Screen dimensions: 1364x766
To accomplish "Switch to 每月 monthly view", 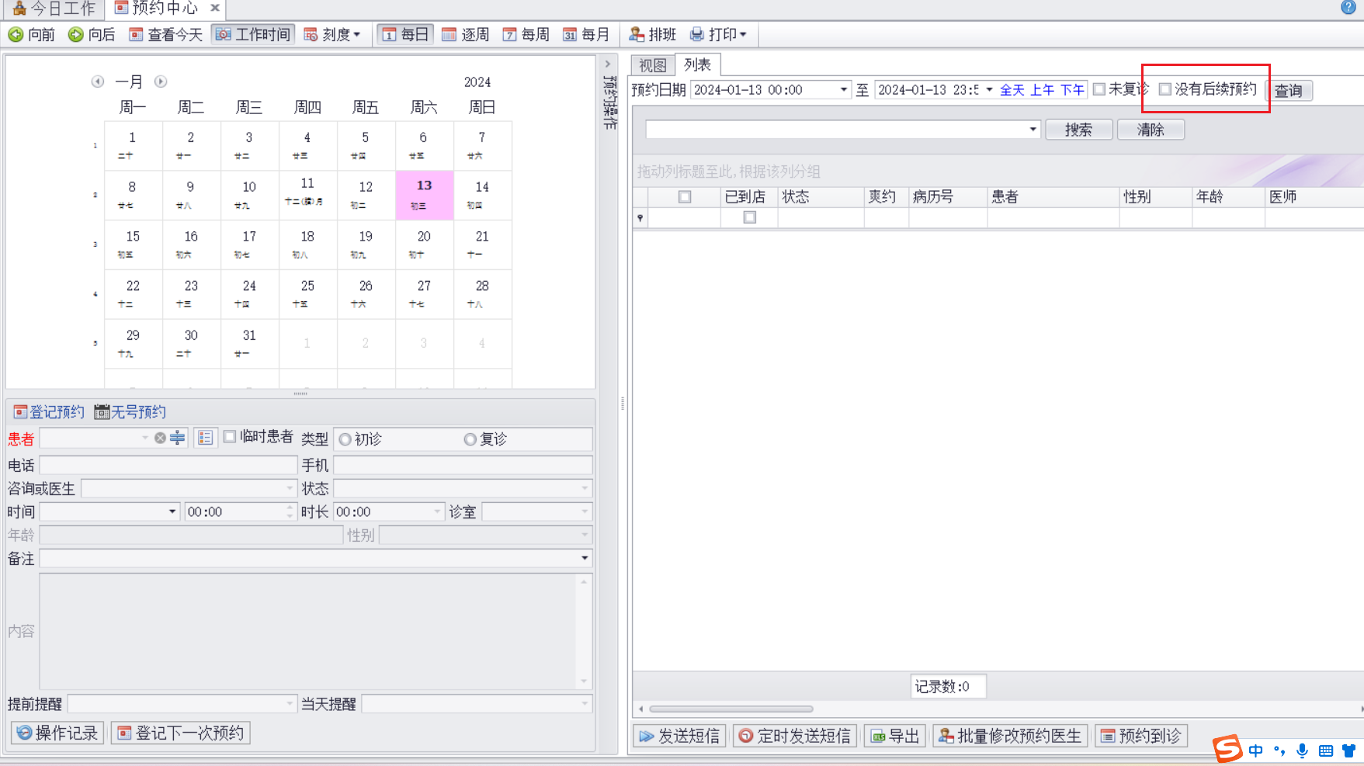I will click(586, 35).
